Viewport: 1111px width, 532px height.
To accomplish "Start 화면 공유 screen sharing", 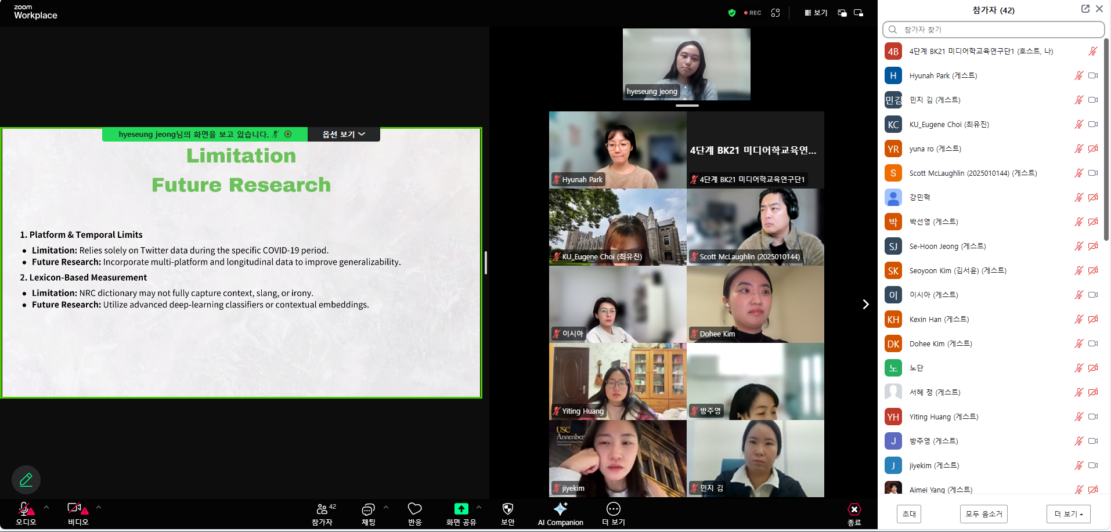I will pyautogui.click(x=461, y=513).
